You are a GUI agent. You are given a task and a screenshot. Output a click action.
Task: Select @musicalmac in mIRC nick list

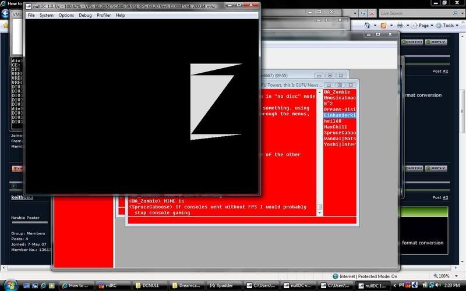click(x=340, y=98)
